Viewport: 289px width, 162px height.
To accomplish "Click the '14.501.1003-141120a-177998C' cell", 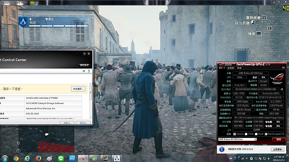I will [x=53, y=98].
